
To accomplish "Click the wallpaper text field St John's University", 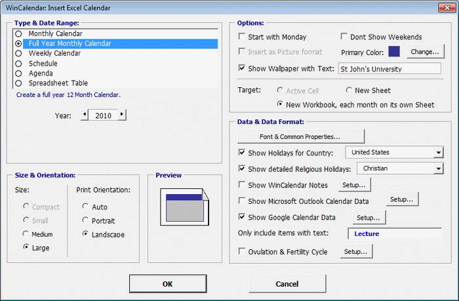I will pyautogui.click(x=389, y=69).
